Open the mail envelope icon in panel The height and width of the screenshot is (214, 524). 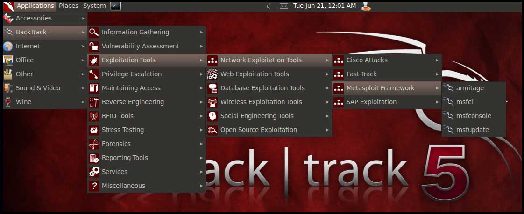pos(283,6)
